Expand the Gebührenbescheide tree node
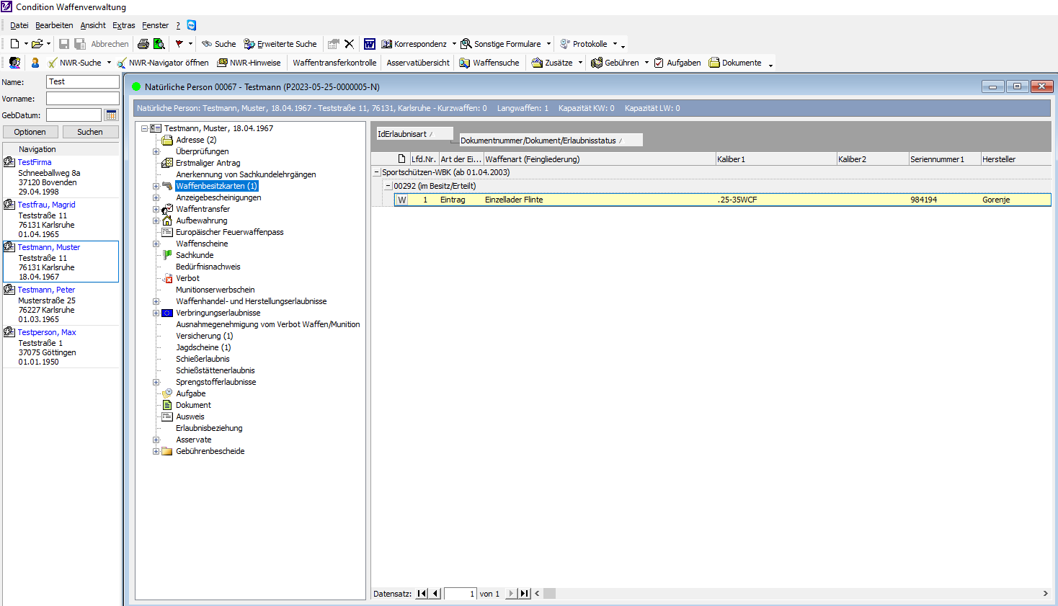The width and height of the screenshot is (1058, 606). tap(156, 451)
